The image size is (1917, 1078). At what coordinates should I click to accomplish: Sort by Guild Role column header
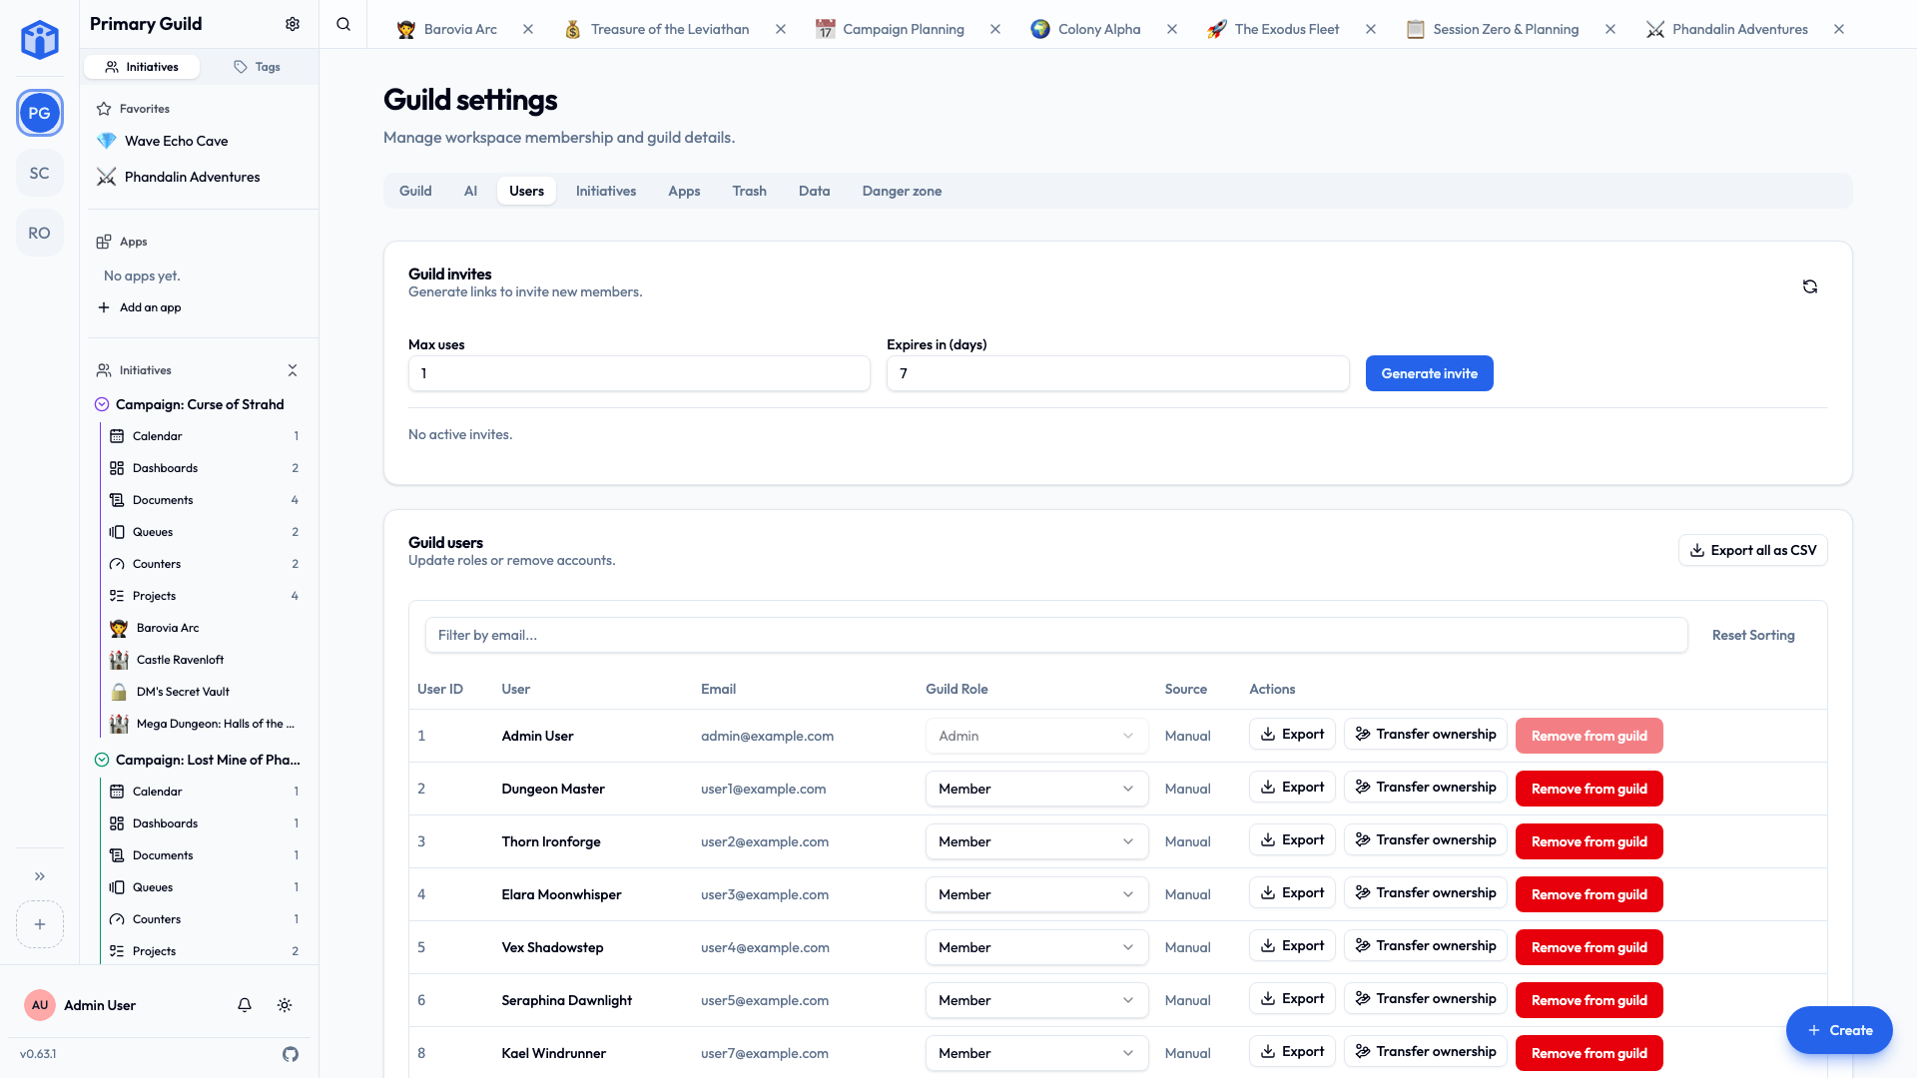tap(957, 689)
